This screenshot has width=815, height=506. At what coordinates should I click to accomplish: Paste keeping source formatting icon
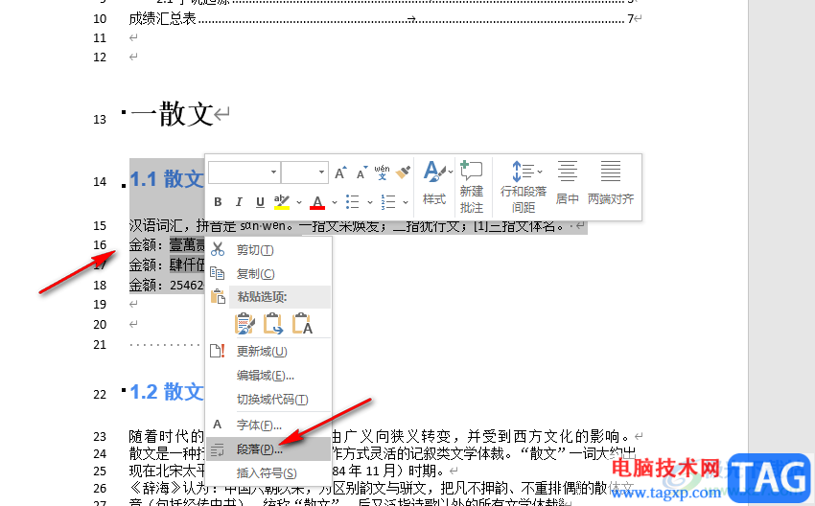244,323
